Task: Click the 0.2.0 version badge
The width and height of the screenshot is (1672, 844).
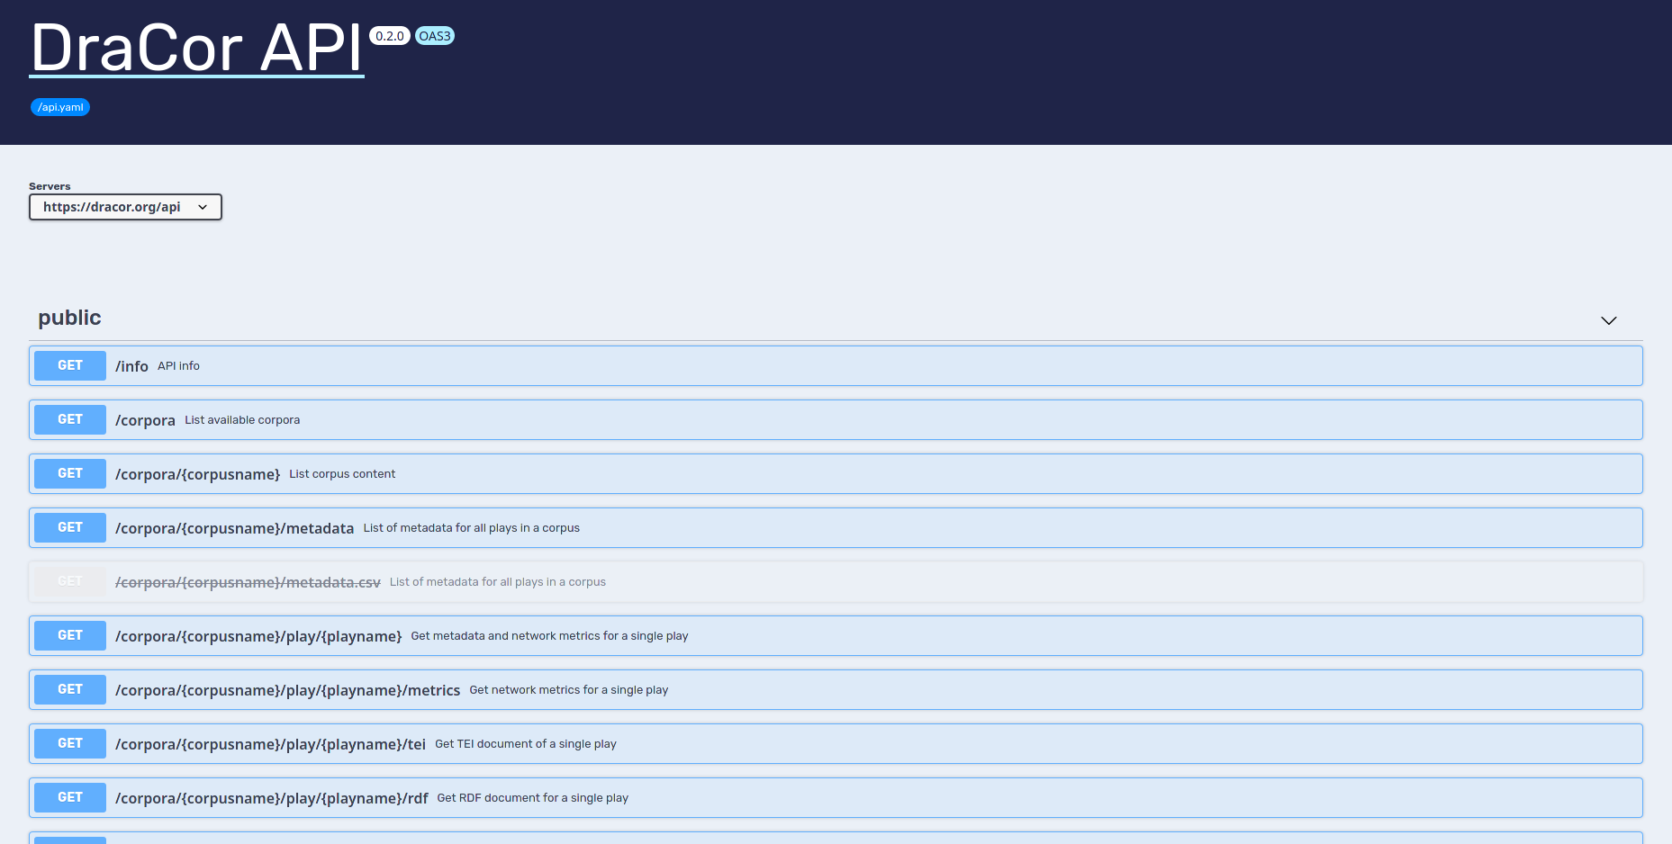Action: click(389, 36)
